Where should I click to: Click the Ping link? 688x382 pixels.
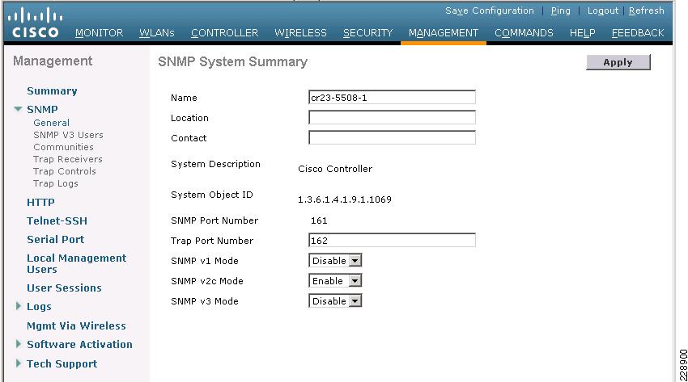[x=561, y=10]
